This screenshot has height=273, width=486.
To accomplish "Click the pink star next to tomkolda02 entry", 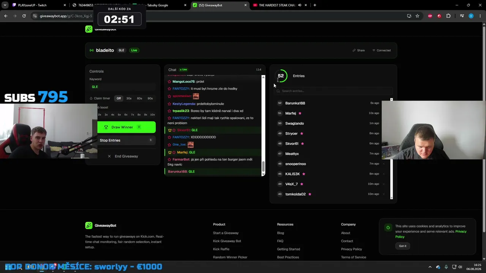I will [310, 194].
